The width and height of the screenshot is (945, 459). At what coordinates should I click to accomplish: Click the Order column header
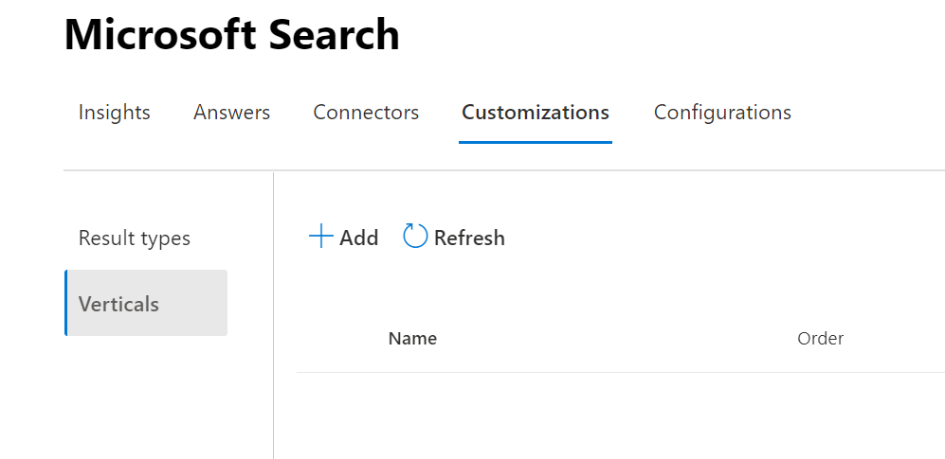[x=820, y=339]
